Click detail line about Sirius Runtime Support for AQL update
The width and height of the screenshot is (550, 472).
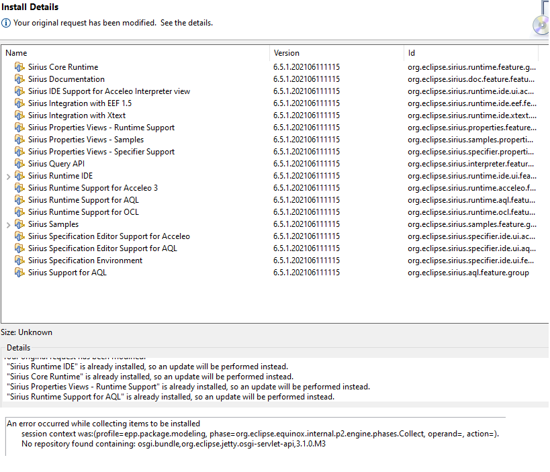point(171,397)
